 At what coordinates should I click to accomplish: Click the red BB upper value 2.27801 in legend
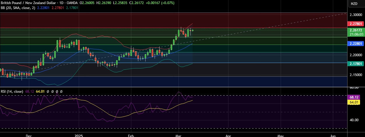(57, 8)
